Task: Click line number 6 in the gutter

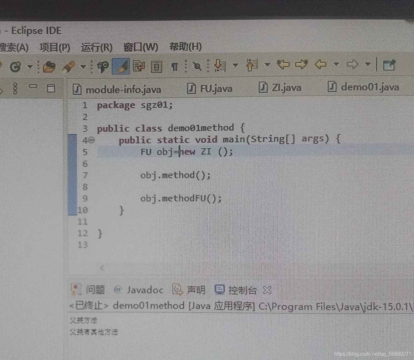Action: pos(85,164)
